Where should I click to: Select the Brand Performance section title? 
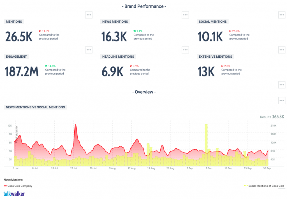click(x=144, y=6)
